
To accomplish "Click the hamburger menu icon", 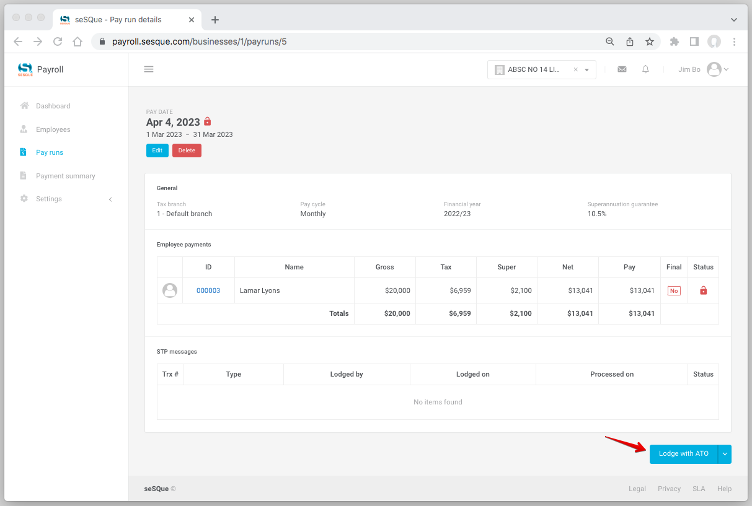I will point(149,69).
